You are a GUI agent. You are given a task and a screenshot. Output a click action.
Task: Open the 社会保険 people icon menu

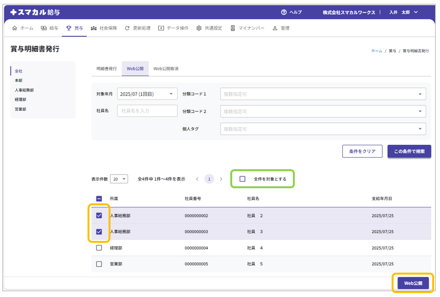pyautogui.click(x=94, y=28)
